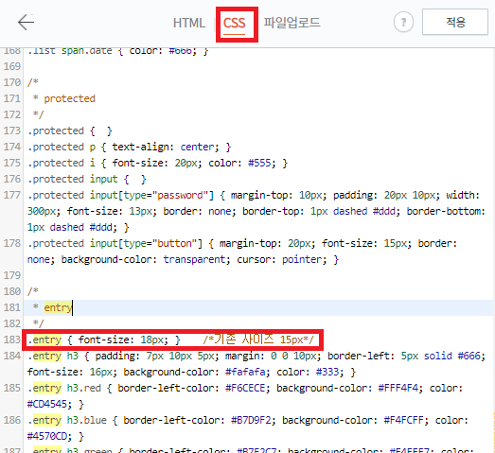
Task: Click '.entry h3.blue' selector on line 186
Action: [67, 420]
